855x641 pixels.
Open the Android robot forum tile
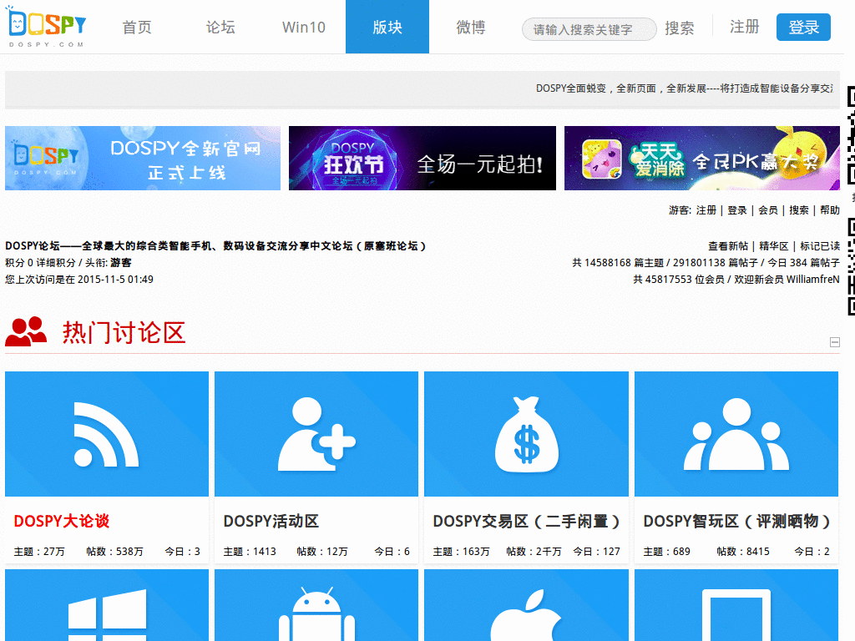[x=316, y=605]
